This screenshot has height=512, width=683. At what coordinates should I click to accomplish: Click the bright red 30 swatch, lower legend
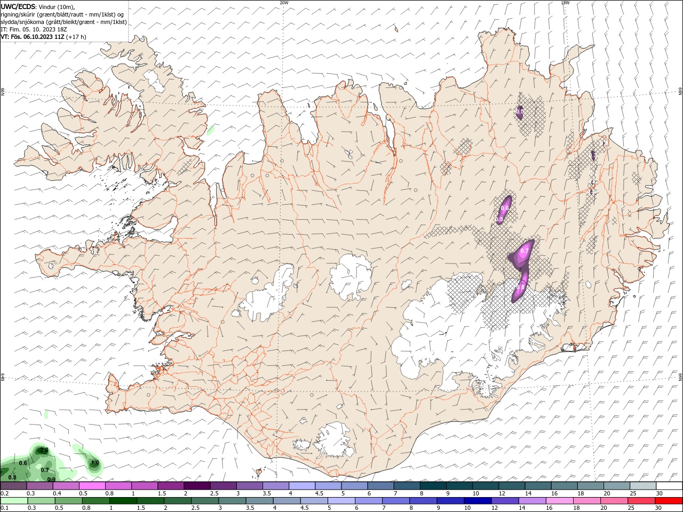click(x=668, y=501)
